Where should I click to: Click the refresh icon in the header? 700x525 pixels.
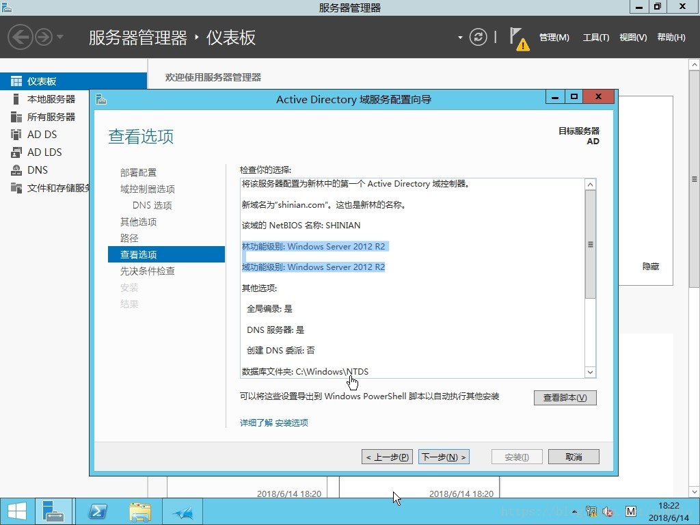[478, 37]
